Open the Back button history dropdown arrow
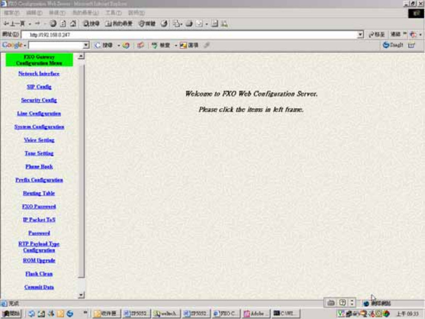Viewport: 425px width, 319px height. [x=30, y=24]
